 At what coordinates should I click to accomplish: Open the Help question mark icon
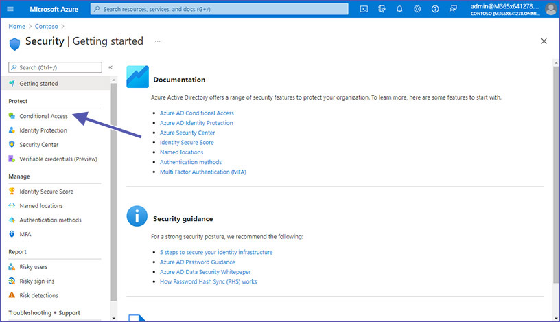coord(435,9)
